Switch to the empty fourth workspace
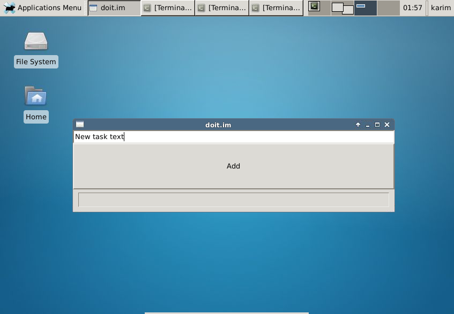454x314 pixels. pos(389,8)
